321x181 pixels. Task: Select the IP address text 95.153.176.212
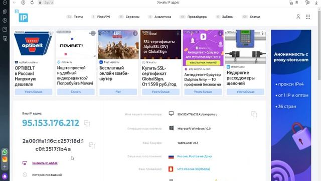click(51, 123)
